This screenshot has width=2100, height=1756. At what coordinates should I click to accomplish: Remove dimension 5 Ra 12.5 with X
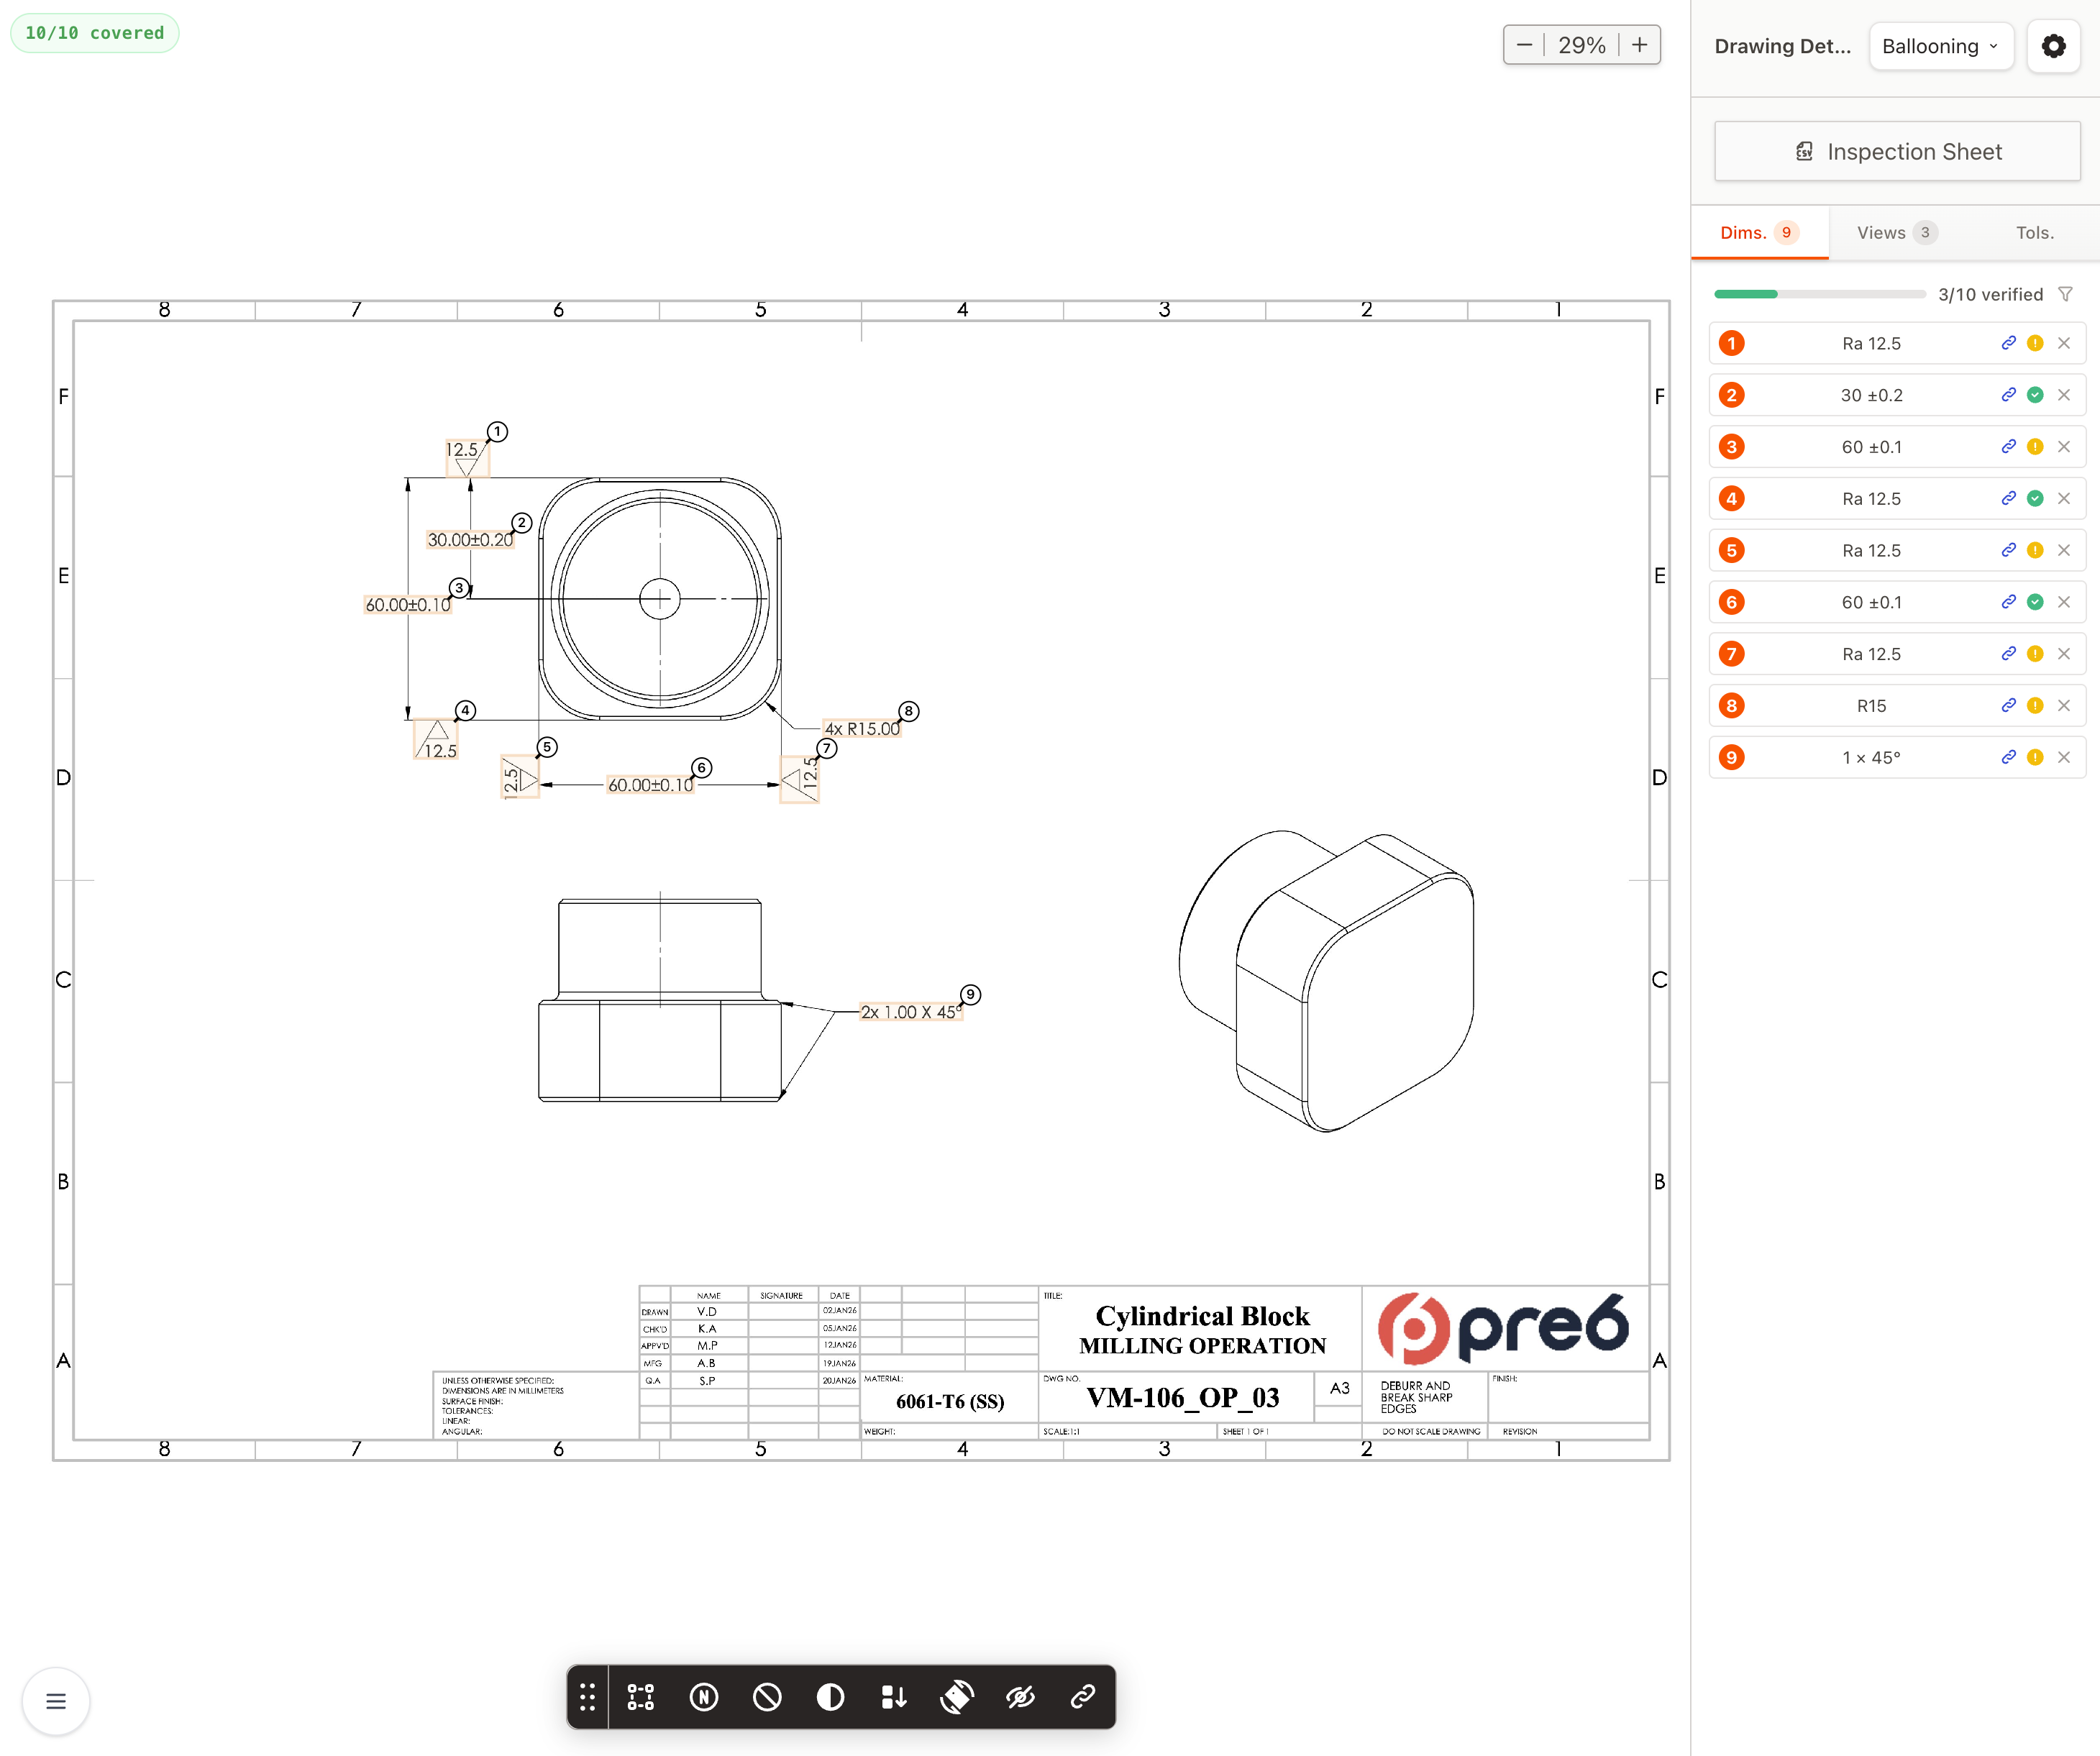[x=2064, y=551]
